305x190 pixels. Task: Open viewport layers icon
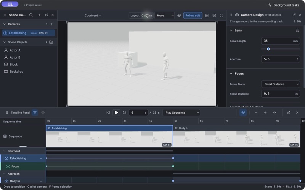pyautogui.click(x=214, y=16)
